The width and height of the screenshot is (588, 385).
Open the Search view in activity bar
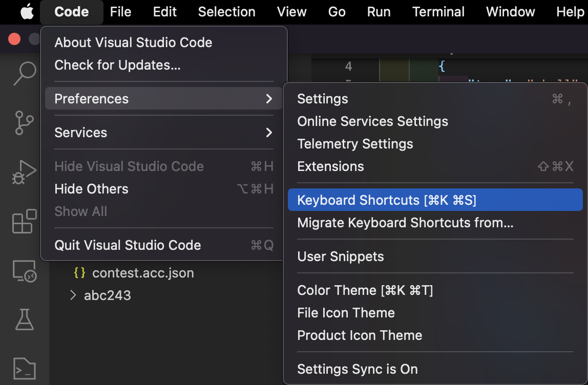coord(24,73)
